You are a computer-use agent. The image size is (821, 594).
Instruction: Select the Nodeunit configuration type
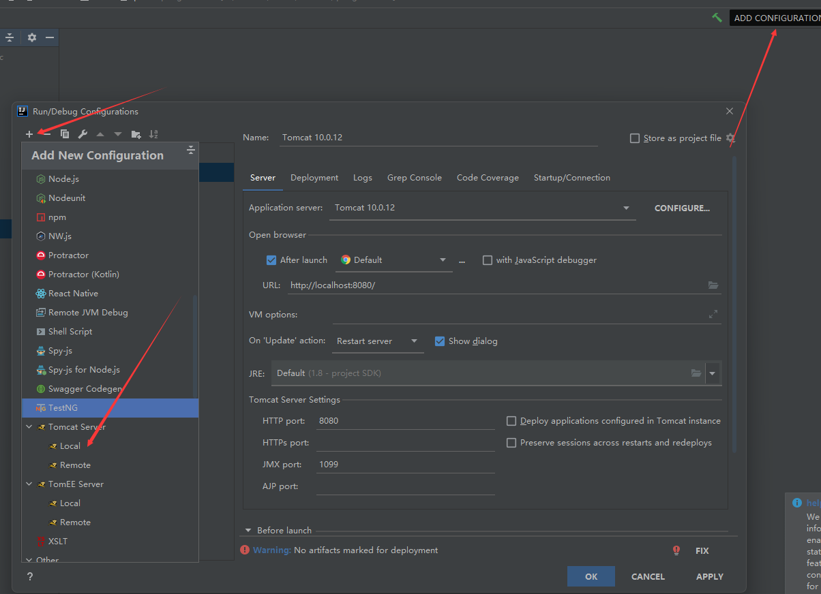point(110,198)
